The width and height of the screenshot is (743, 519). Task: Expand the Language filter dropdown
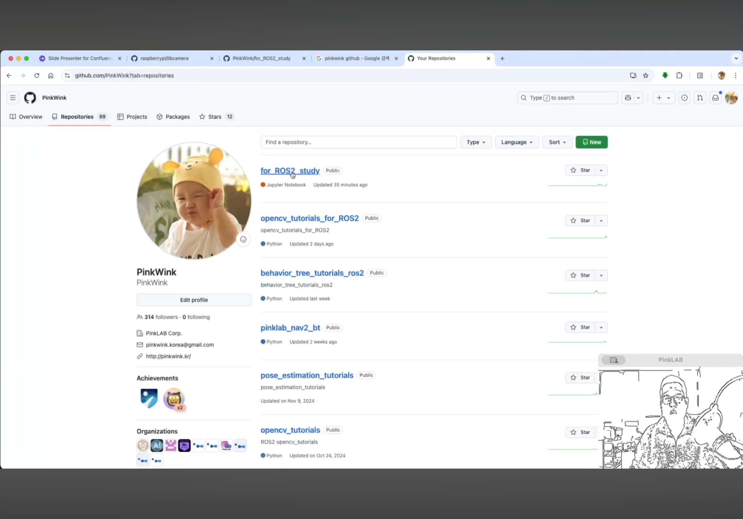[516, 143]
